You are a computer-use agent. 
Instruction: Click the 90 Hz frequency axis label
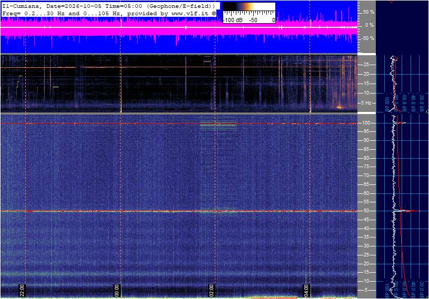[x=366, y=140]
